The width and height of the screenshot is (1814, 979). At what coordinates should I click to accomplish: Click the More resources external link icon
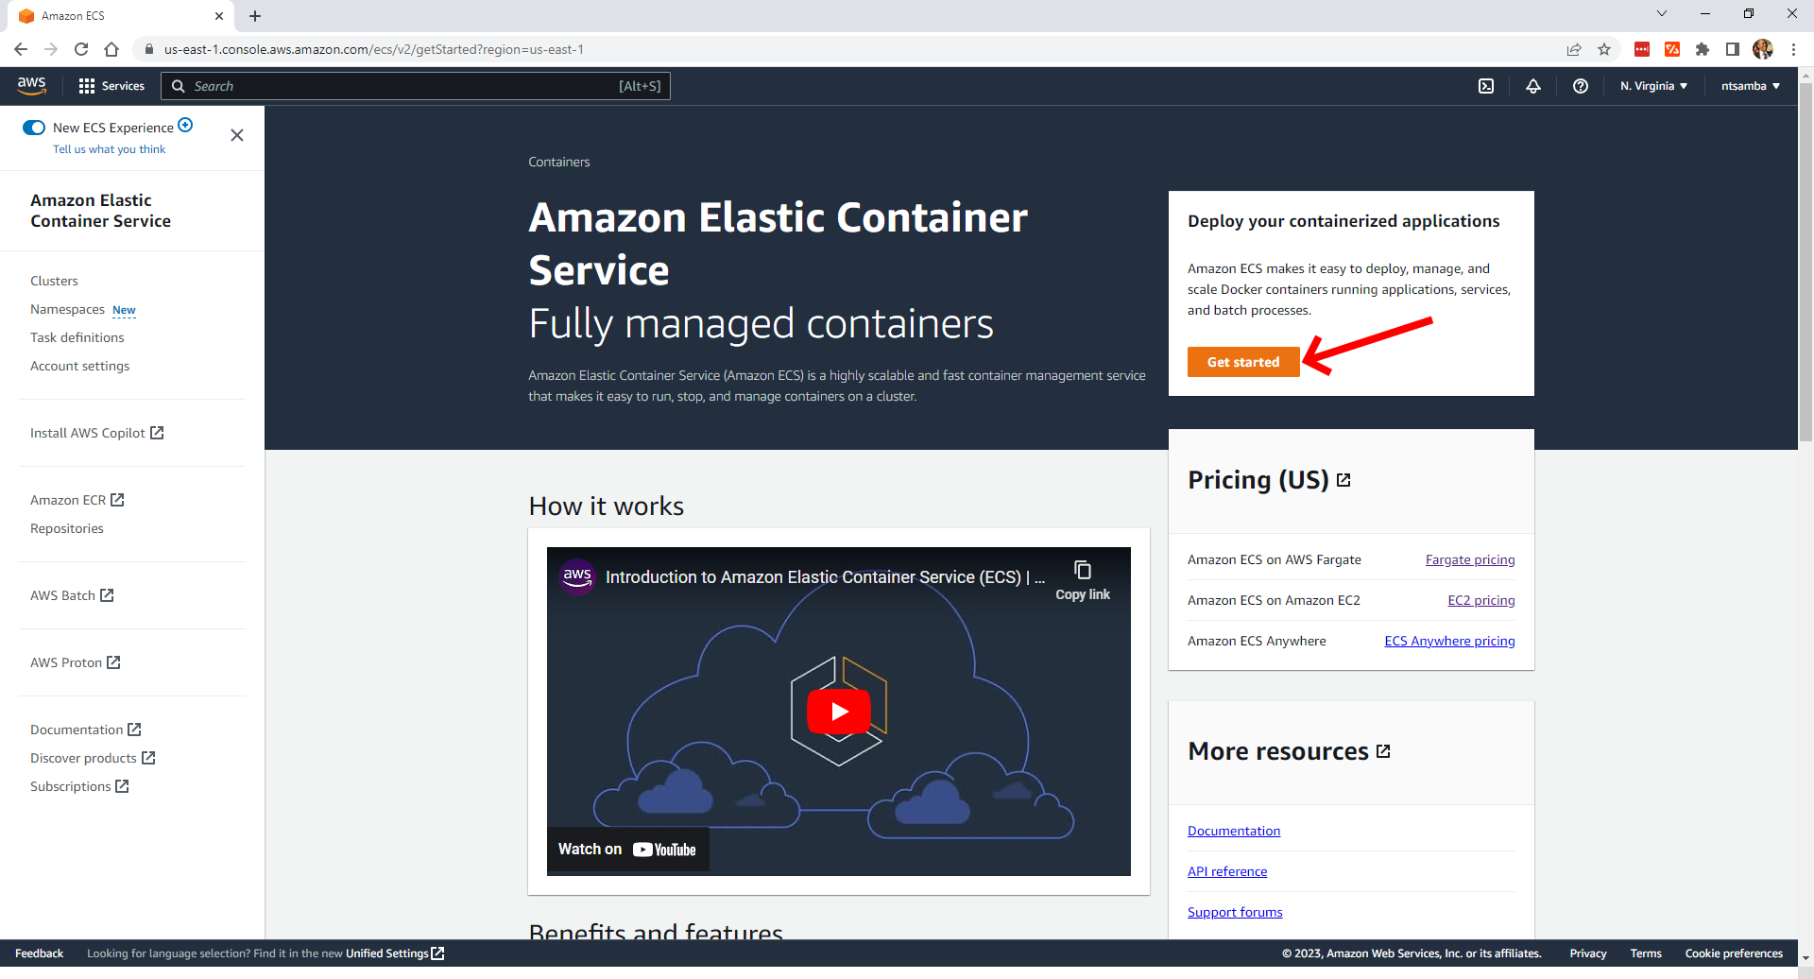pos(1384,751)
